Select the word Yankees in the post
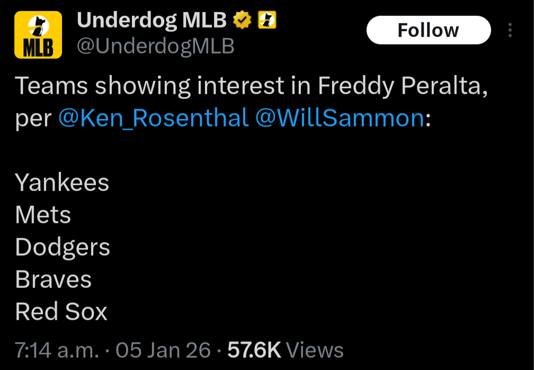 [x=61, y=183]
